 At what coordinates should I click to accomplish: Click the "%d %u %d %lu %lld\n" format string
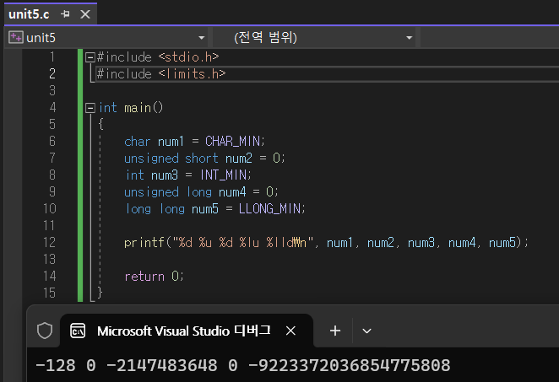(243, 243)
